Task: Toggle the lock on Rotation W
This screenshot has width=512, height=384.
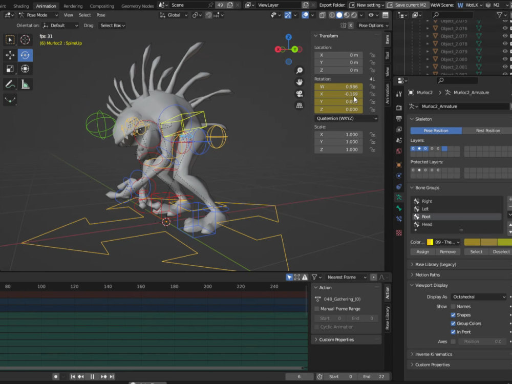Action: pyautogui.click(x=372, y=87)
